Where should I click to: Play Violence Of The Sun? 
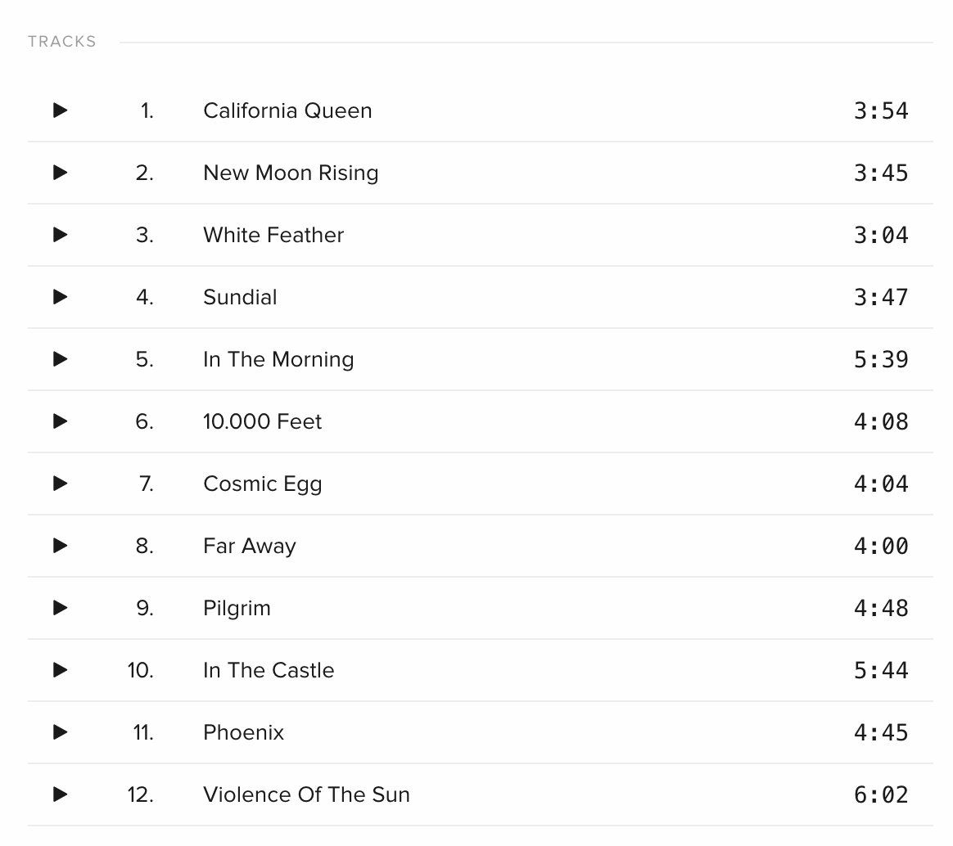(x=60, y=794)
